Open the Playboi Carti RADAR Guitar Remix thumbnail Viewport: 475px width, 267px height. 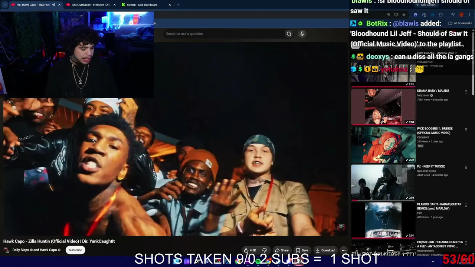383,220
